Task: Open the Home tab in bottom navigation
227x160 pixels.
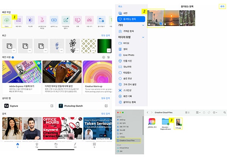Action: 18,145
